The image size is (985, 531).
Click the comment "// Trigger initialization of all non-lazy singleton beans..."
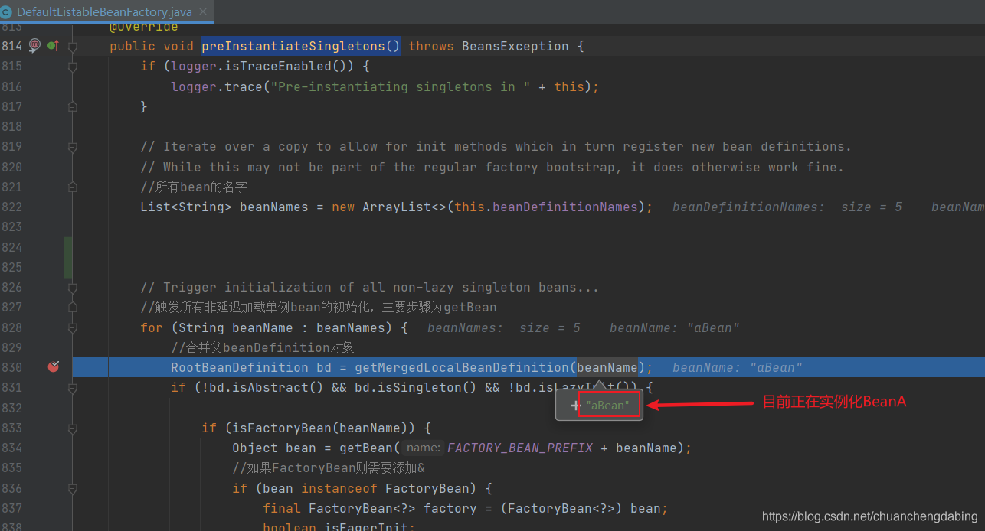[x=369, y=288]
